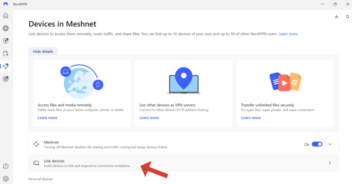
Task: Open the Settings gear icon
Action: (x=6, y=179)
